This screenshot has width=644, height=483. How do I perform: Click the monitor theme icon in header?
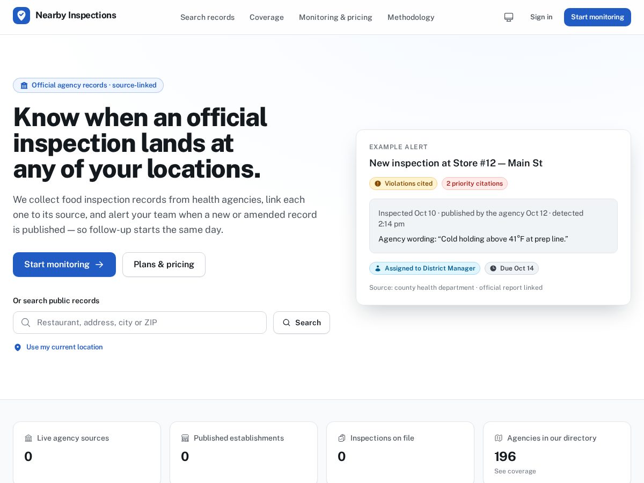(x=509, y=17)
